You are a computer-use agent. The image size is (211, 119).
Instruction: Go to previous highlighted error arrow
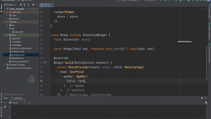coord(203,9)
